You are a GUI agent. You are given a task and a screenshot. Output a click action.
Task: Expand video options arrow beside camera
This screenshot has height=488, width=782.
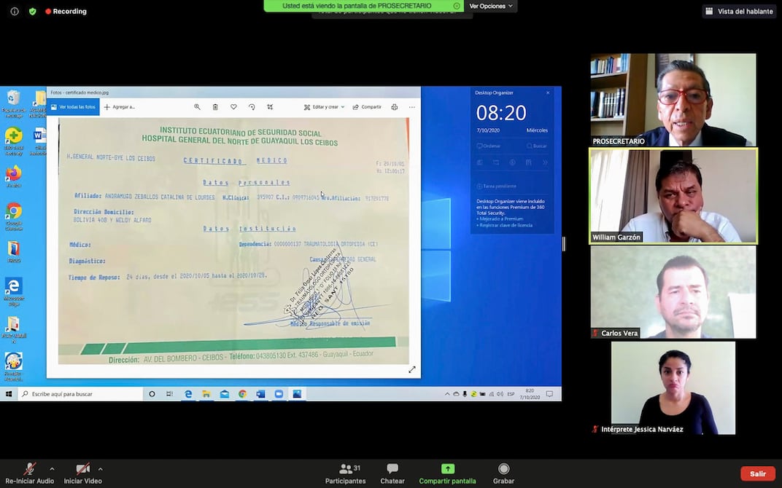point(100,468)
